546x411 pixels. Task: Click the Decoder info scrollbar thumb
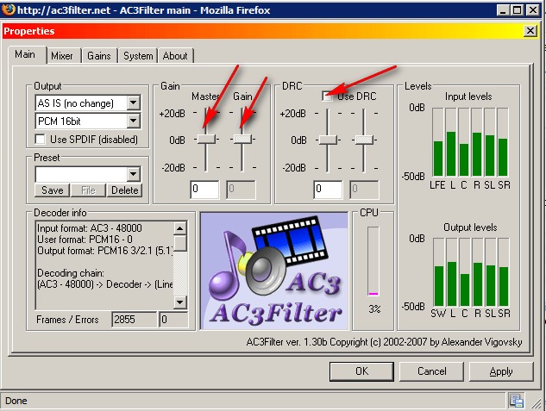179,243
